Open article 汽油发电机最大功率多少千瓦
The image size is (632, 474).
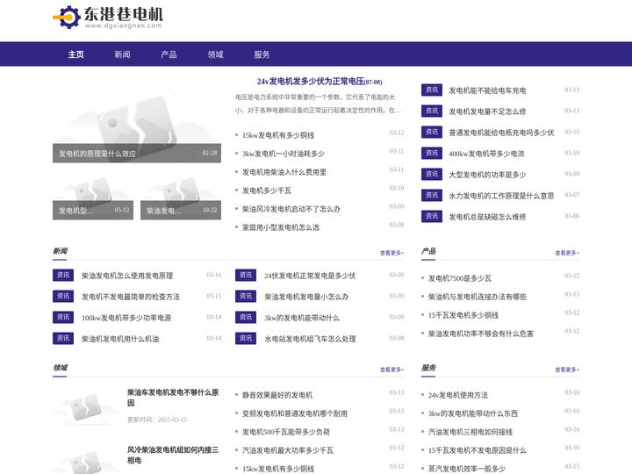pyautogui.click(x=288, y=450)
